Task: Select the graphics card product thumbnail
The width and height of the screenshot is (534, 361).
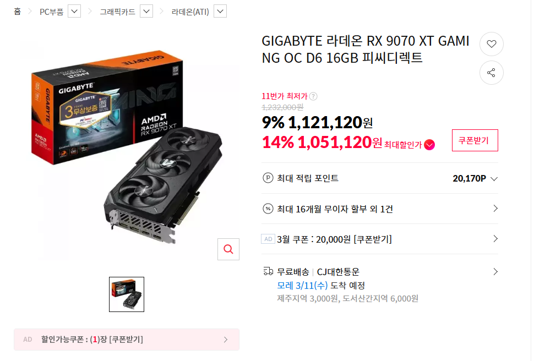Action: pos(127,294)
